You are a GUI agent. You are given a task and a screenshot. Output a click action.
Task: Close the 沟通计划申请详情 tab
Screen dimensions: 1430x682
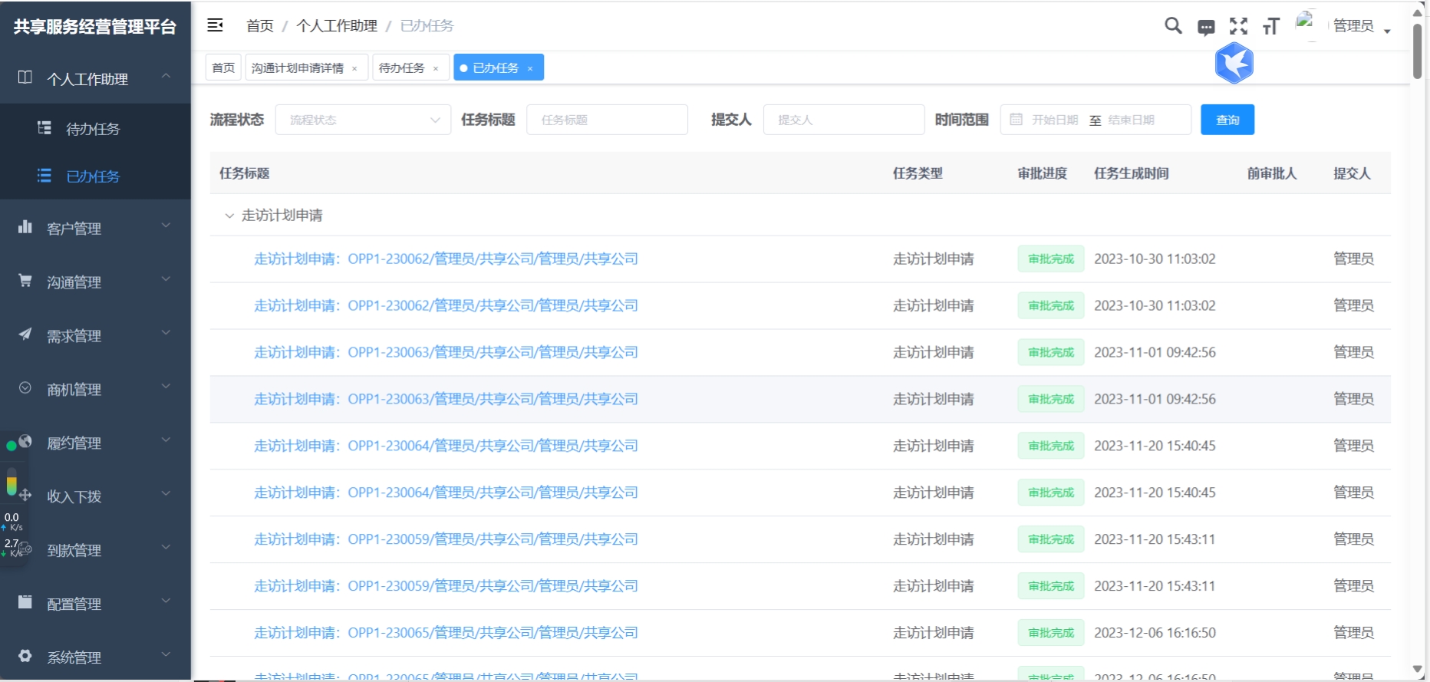click(354, 68)
